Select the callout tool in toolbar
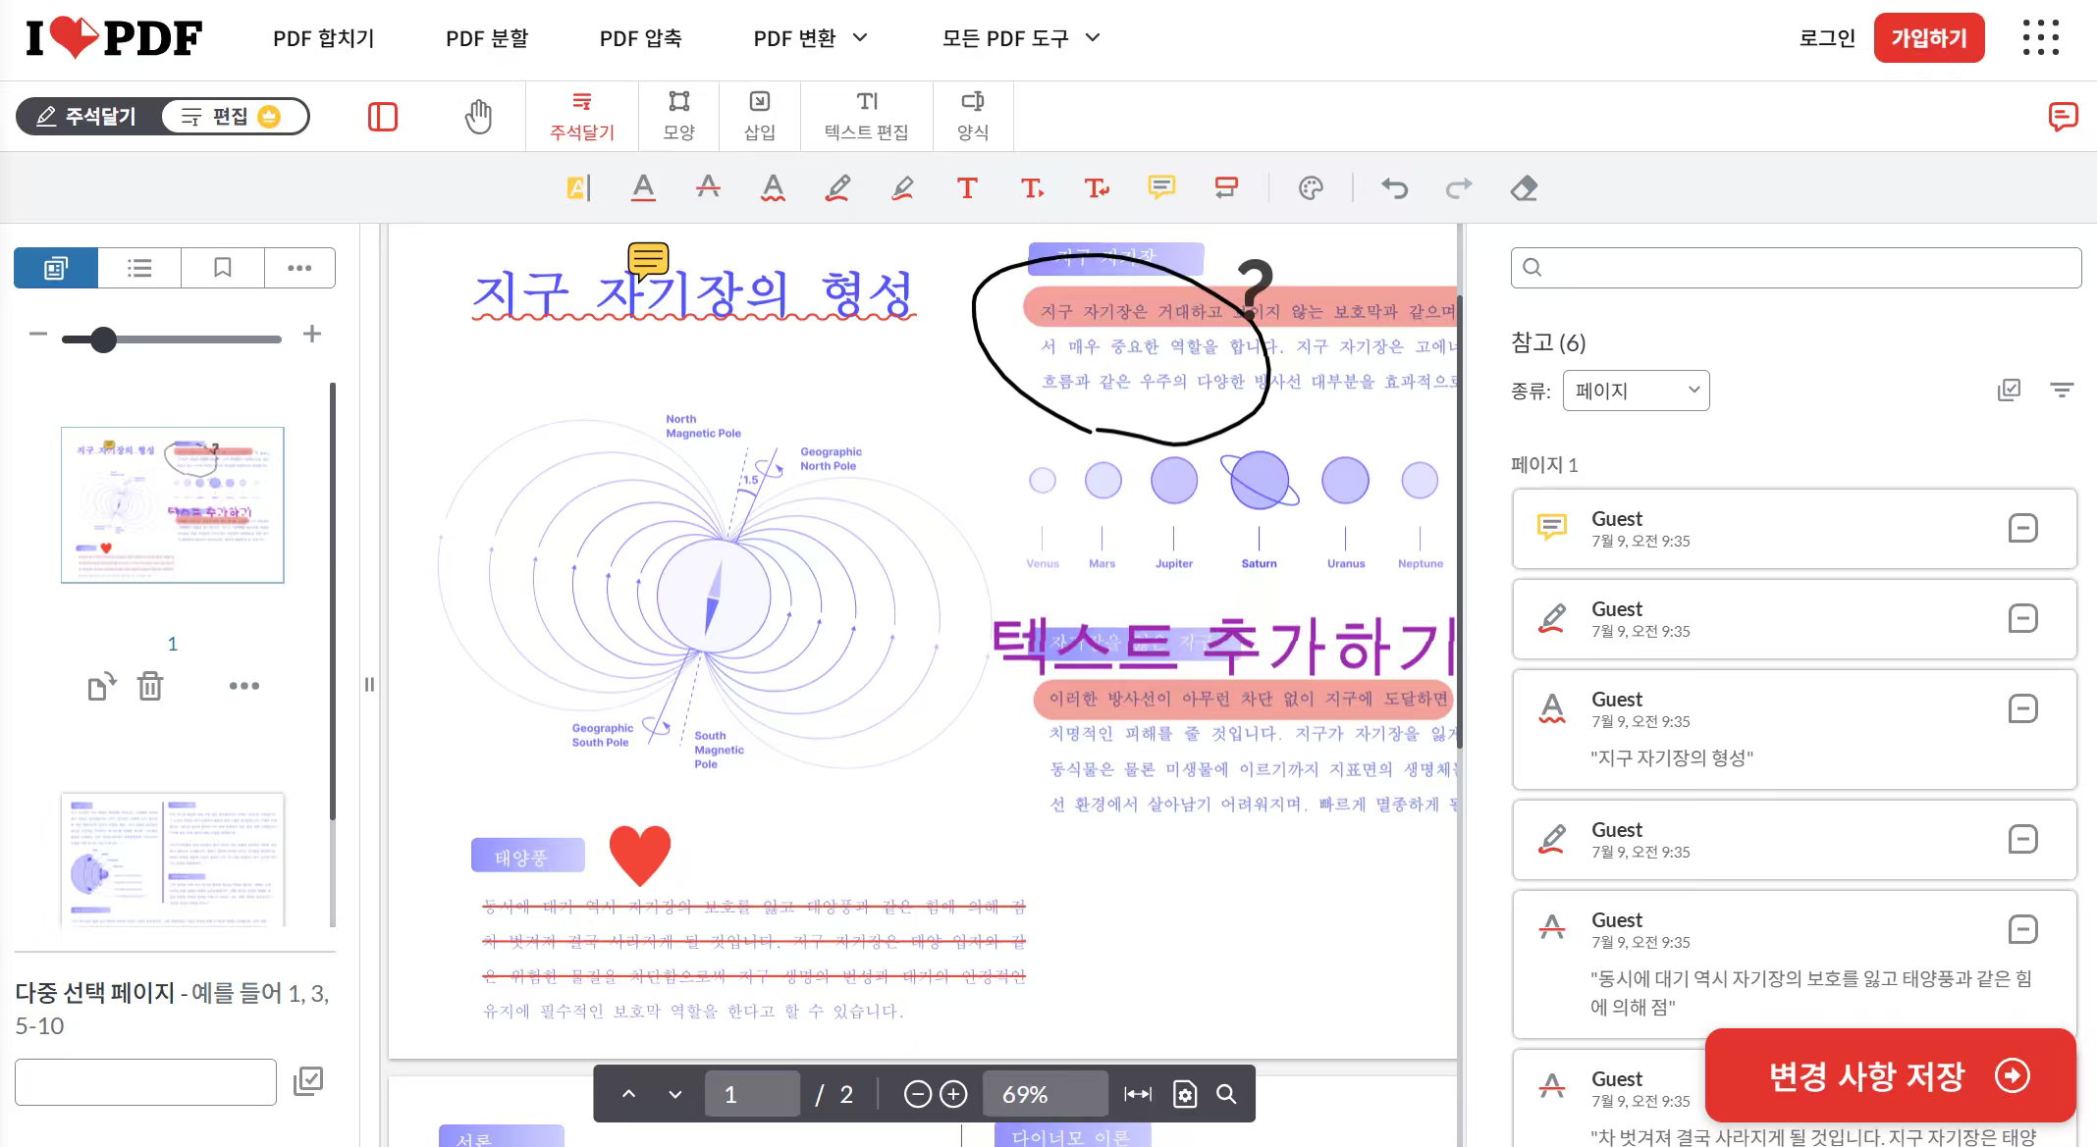This screenshot has height=1147, width=2097. pyautogui.click(x=1226, y=187)
